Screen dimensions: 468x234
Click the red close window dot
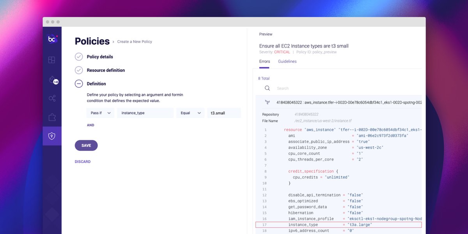tap(48, 22)
